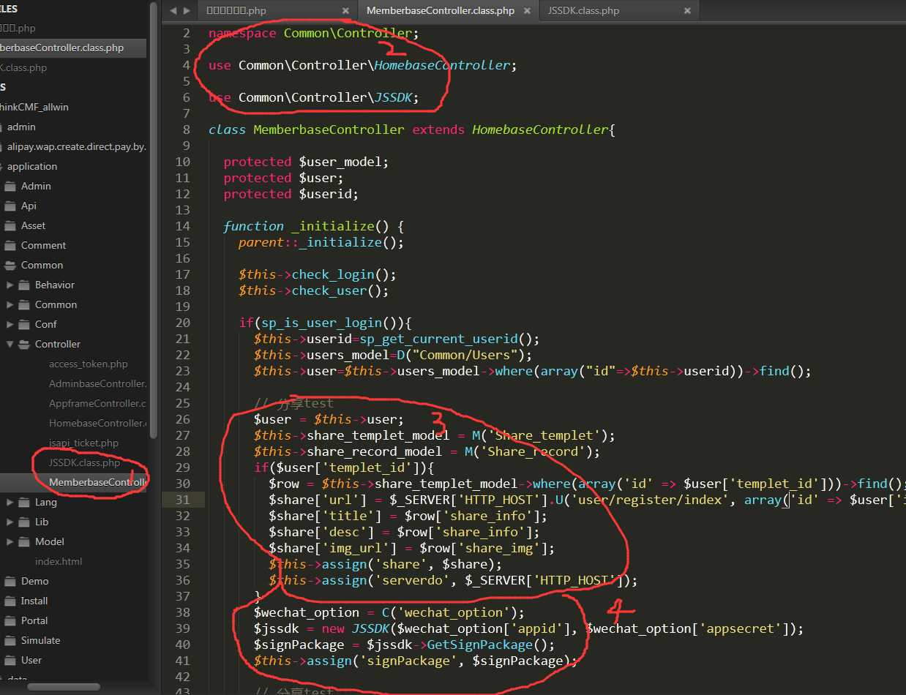Screen dimensions: 906x695
Task: Open JSSDK.class.php in the sidebar tree
Action: pos(84,463)
